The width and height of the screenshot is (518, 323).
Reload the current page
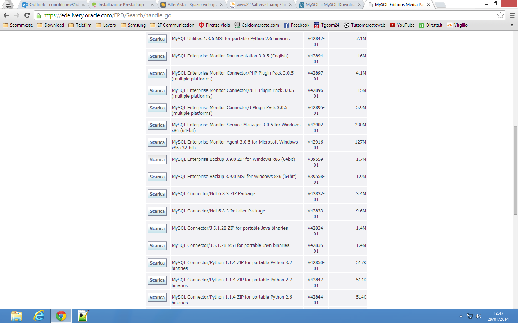(27, 15)
